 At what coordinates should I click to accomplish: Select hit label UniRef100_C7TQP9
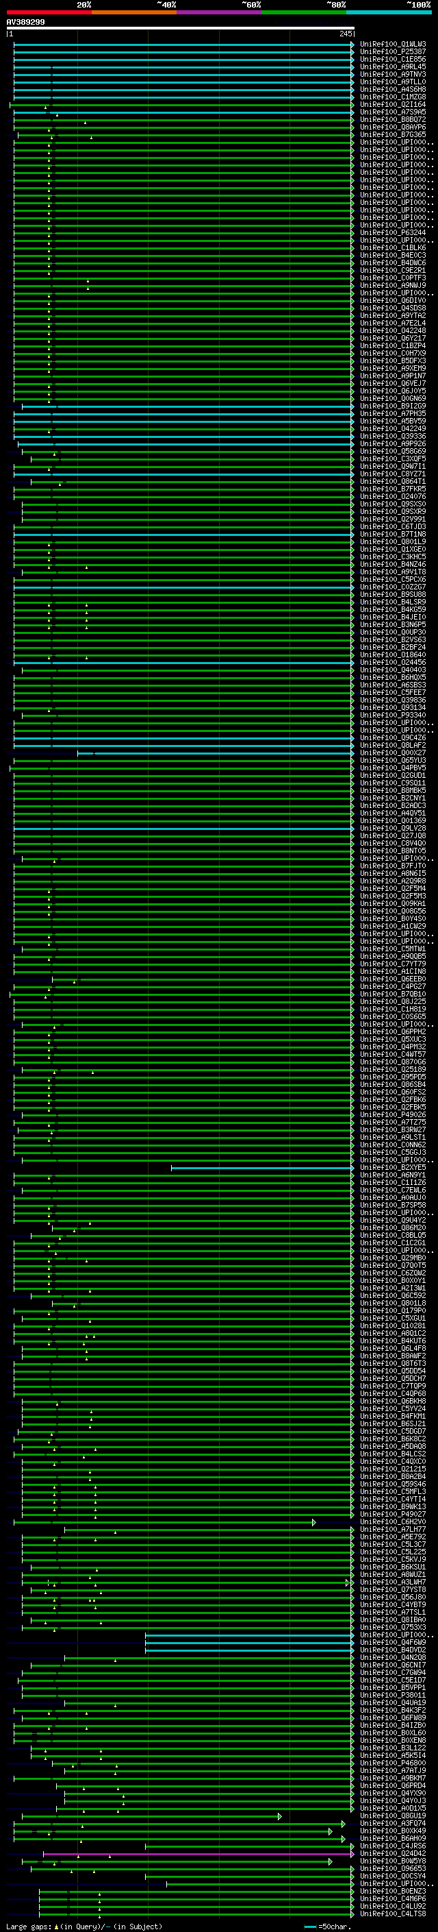[393, 1385]
